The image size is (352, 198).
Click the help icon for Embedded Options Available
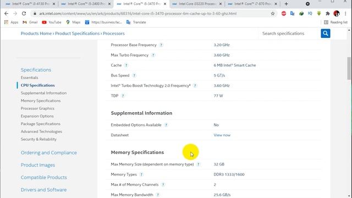click(x=166, y=125)
